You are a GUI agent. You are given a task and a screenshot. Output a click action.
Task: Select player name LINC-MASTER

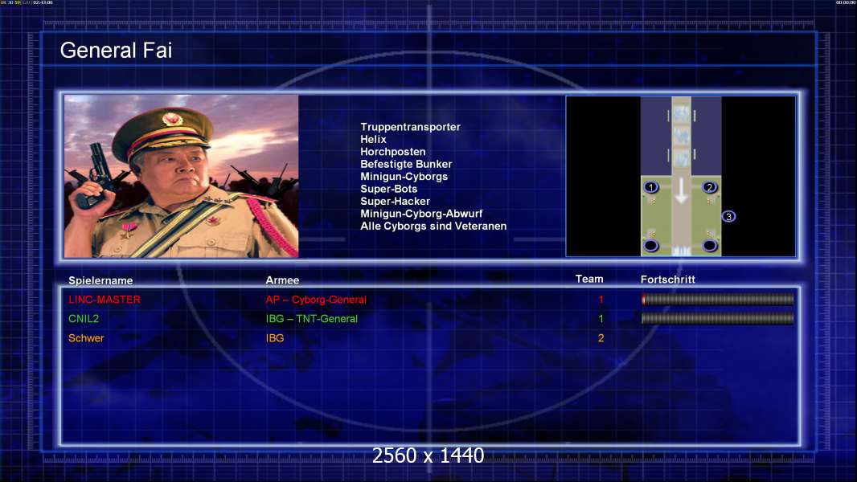tap(105, 300)
